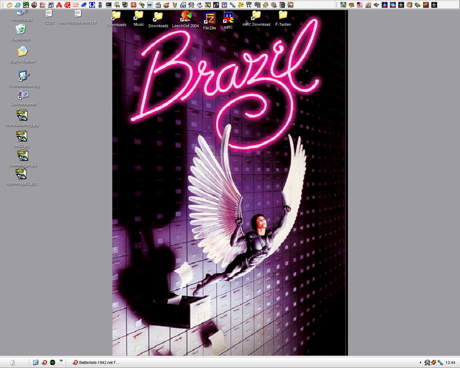Click the pink game shortcut icon
This screenshot has width=460, height=368.
click(360, 5)
